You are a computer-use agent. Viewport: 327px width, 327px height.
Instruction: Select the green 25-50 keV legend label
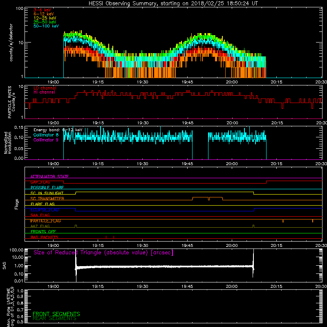tap(45, 22)
